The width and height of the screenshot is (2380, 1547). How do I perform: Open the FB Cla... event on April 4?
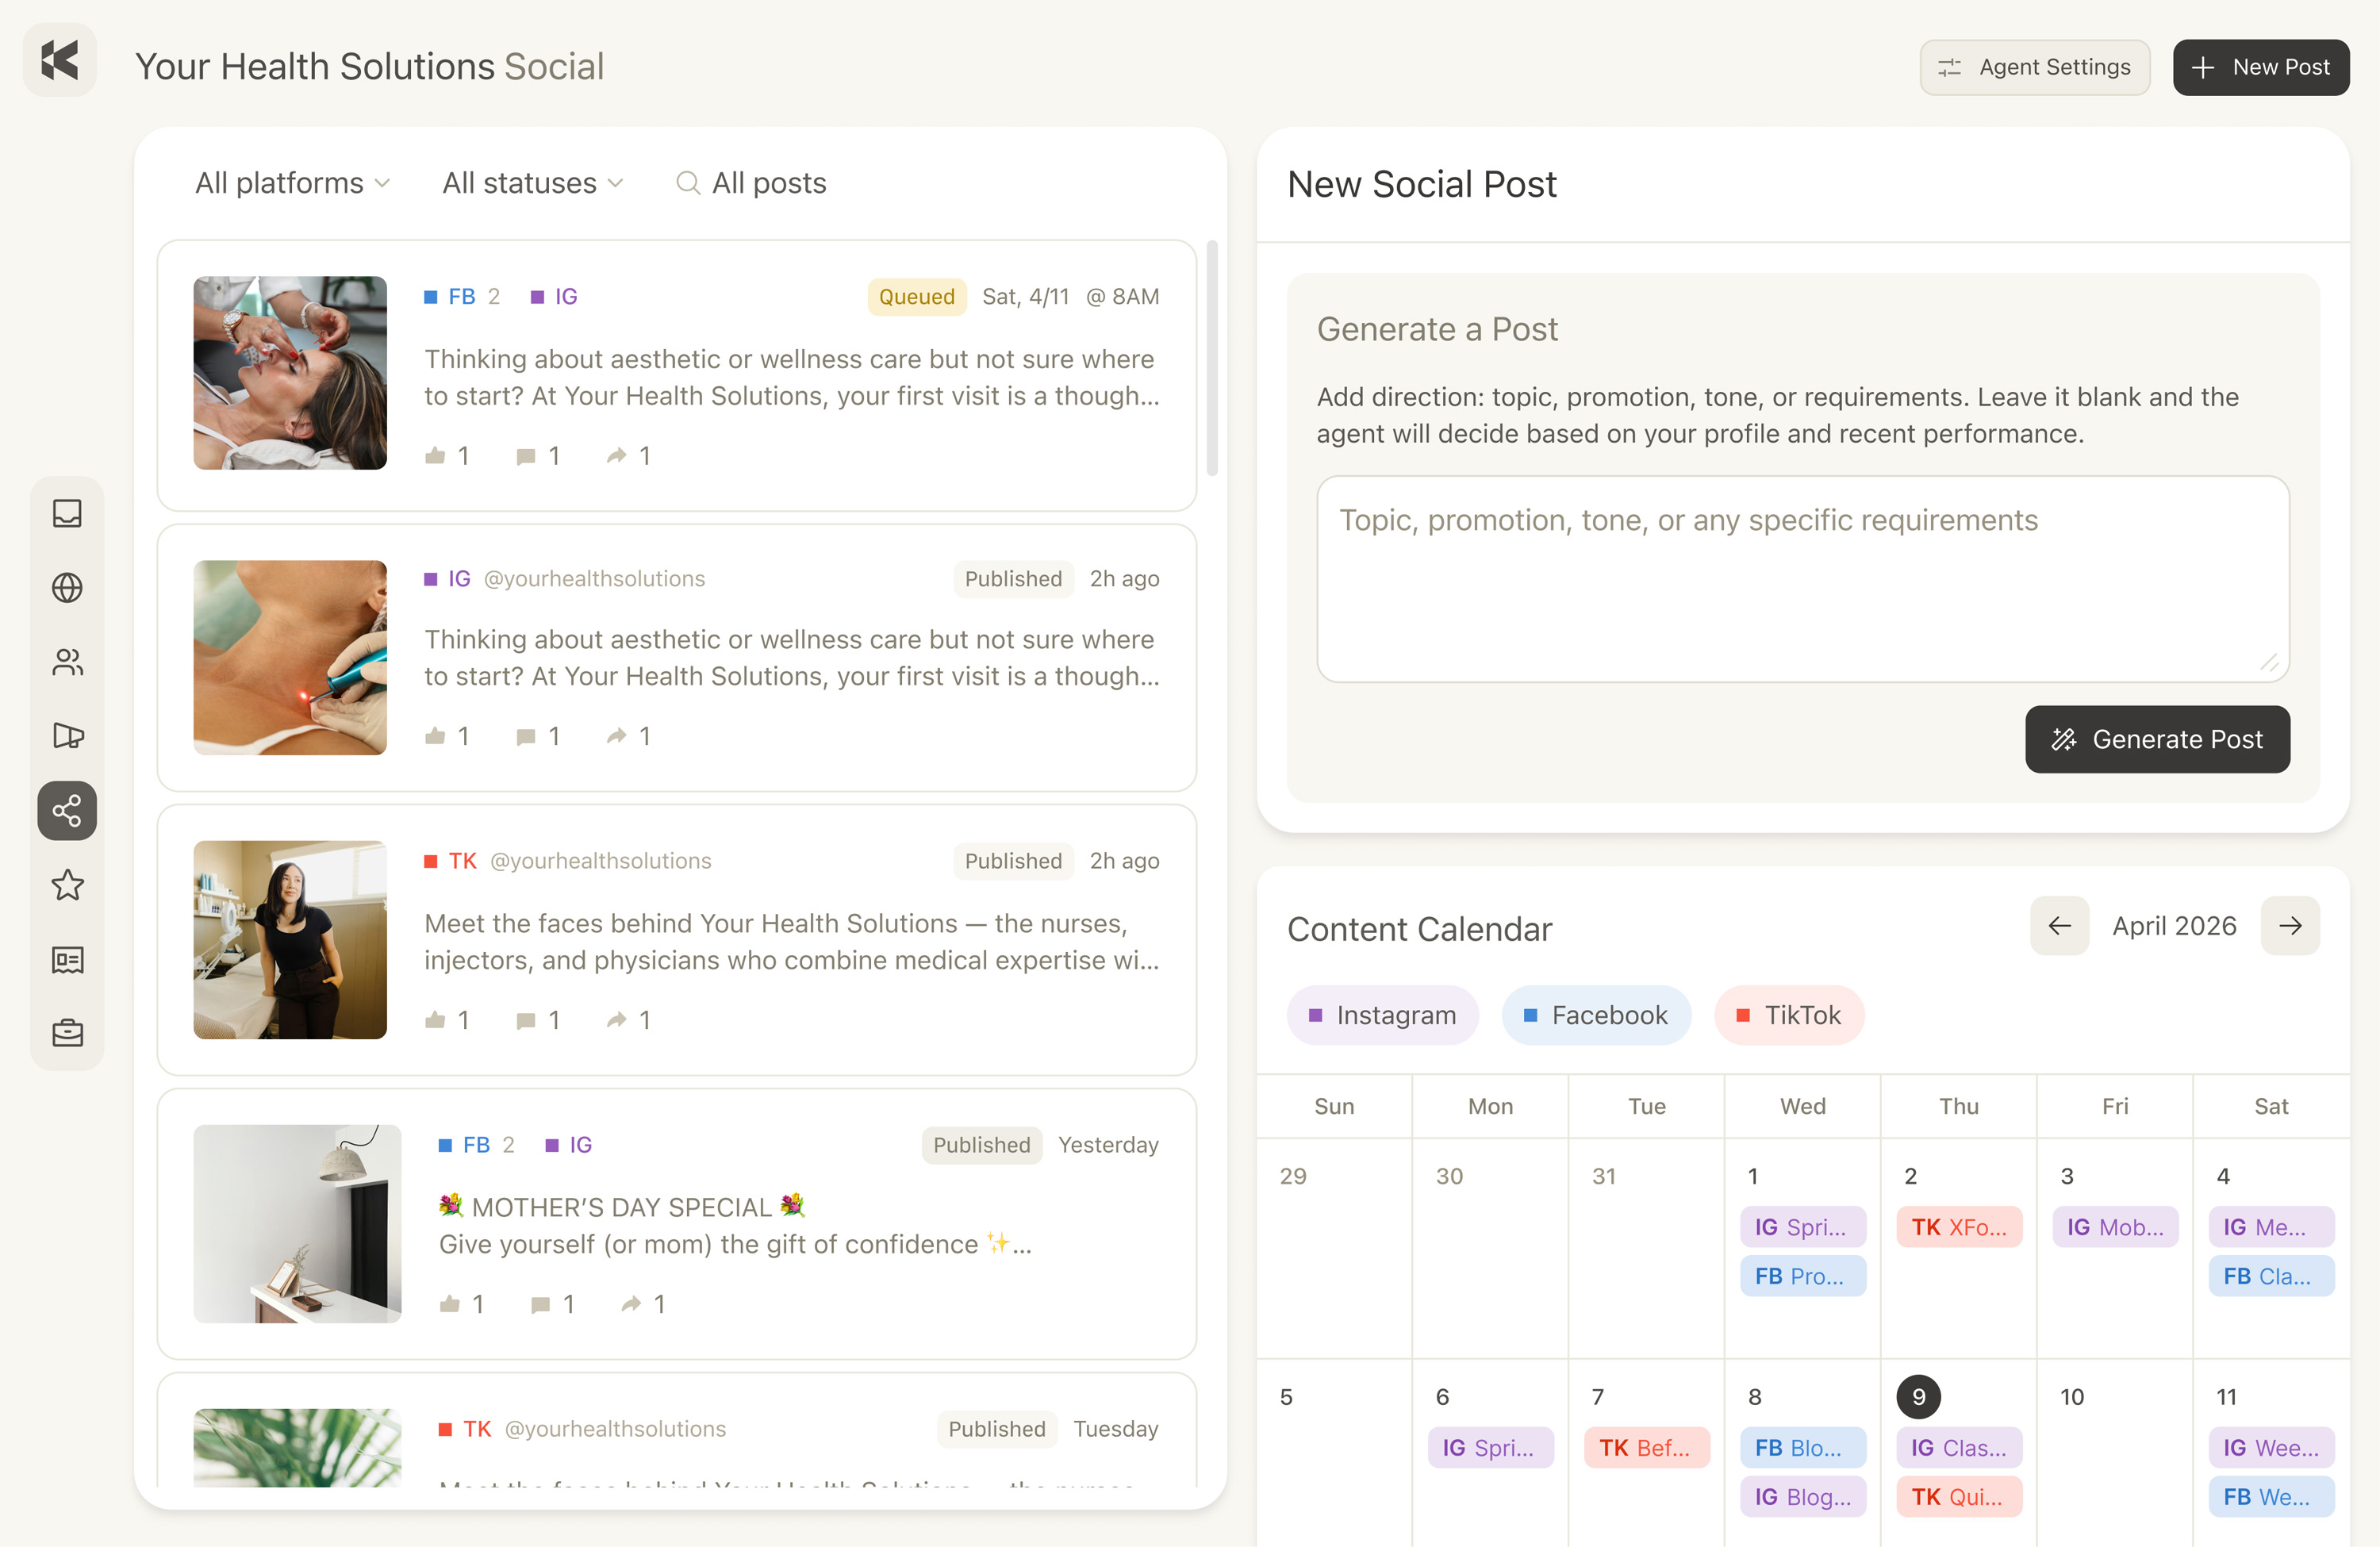click(2271, 1276)
